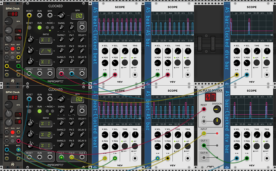The width and height of the screenshot is (276, 171).
Task: Click the CV input jack on VC Pulse Divider
Action: pyautogui.click(x=204, y=121)
